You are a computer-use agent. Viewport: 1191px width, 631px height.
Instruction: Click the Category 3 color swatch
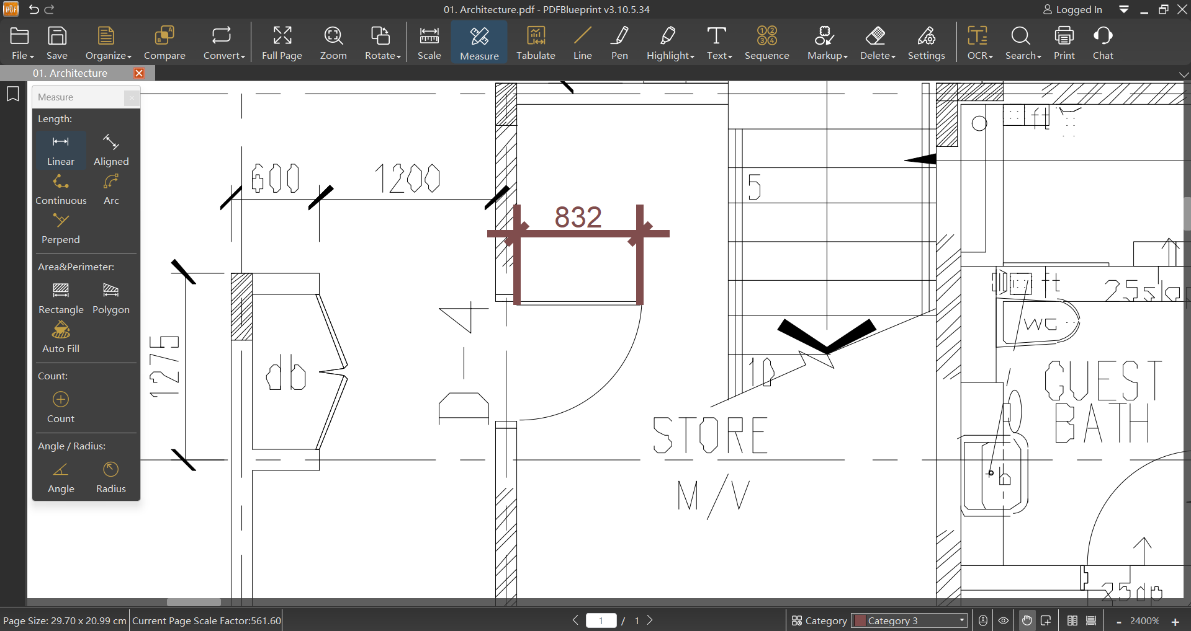tap(860, 620)
